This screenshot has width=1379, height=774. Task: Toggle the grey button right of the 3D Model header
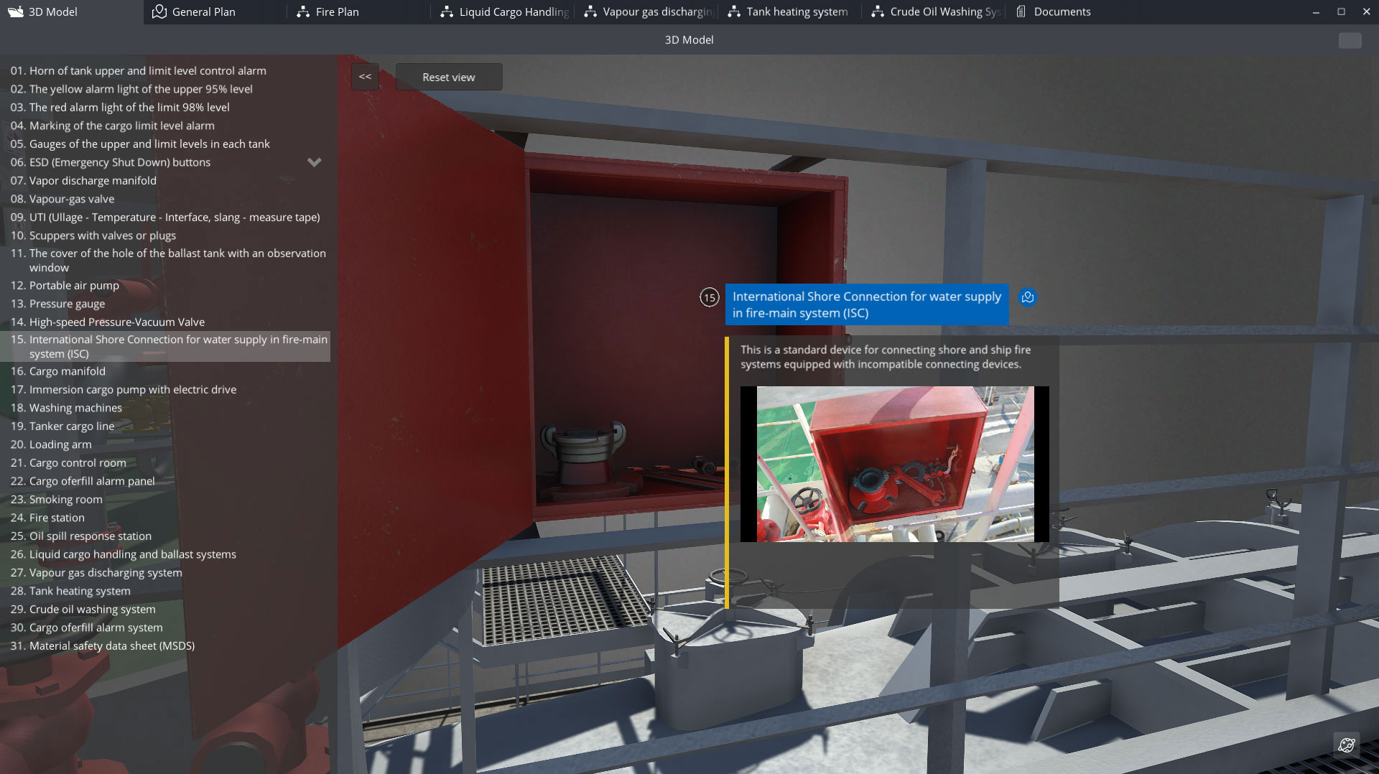pyautogui.click(x=1350, y=40)
